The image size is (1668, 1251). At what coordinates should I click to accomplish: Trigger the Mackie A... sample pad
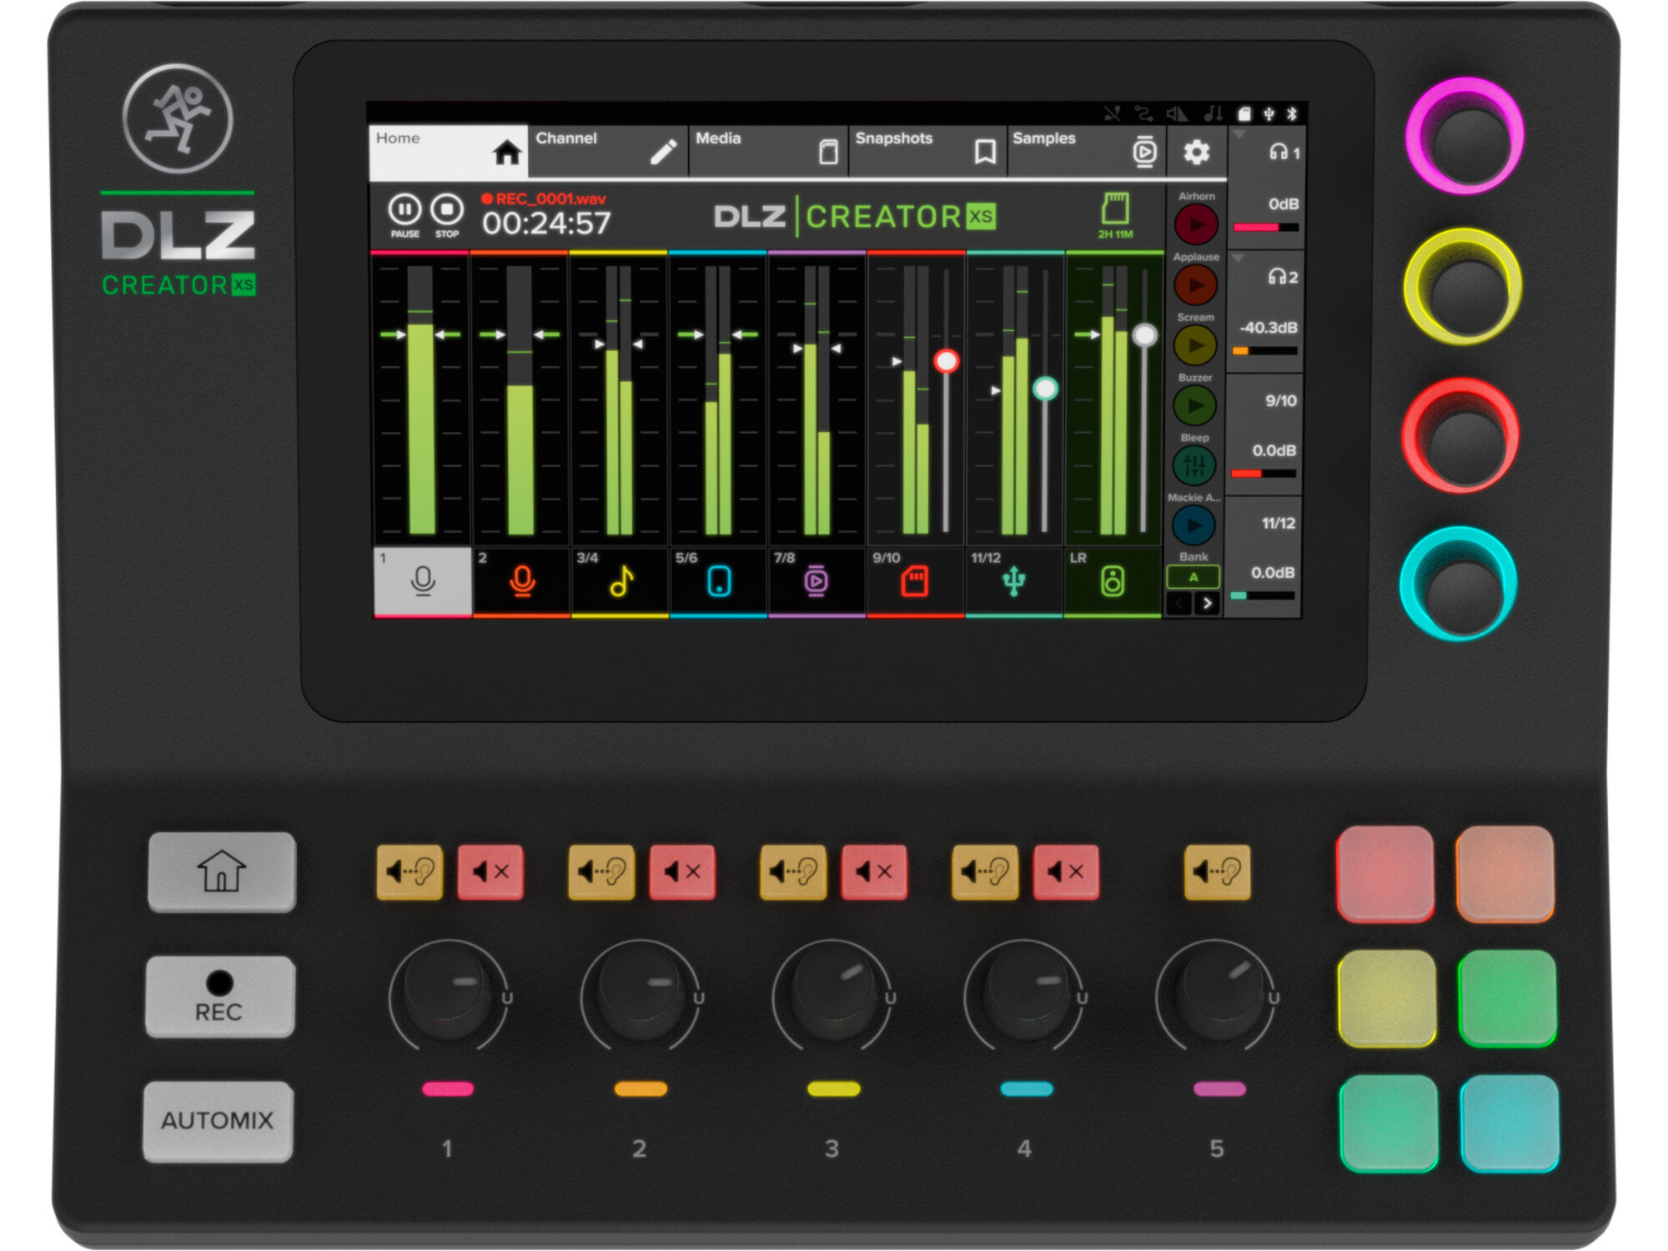tap(1194, 525)
